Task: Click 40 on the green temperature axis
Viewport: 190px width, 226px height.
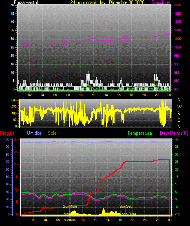Action: 177,140
